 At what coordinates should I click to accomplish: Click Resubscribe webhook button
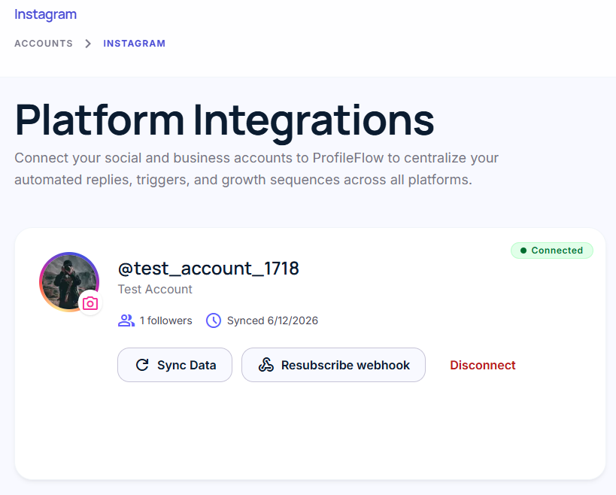tap(333, 365)
